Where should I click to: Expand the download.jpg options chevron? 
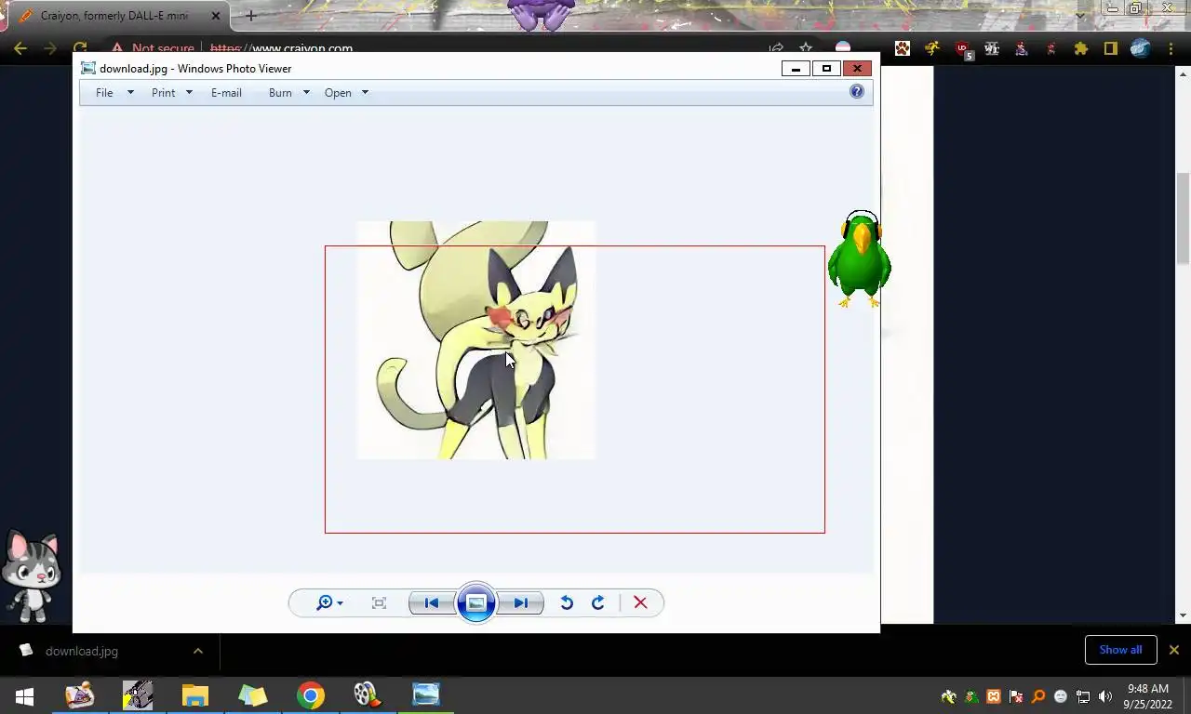point(197,651)
